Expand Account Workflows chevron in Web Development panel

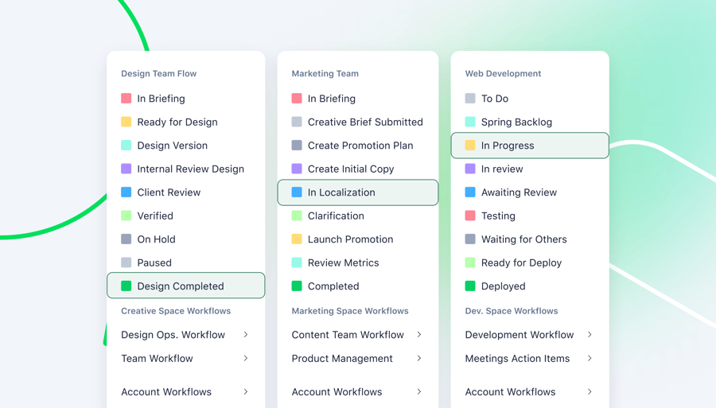(590, 391)
